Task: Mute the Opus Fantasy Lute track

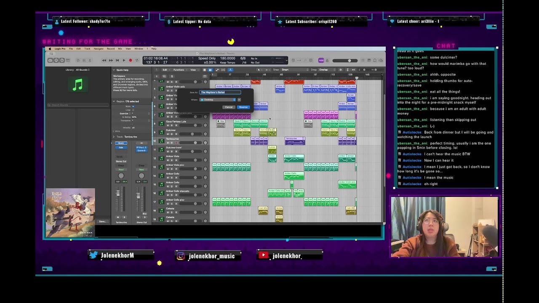Action: coord(168,125)
